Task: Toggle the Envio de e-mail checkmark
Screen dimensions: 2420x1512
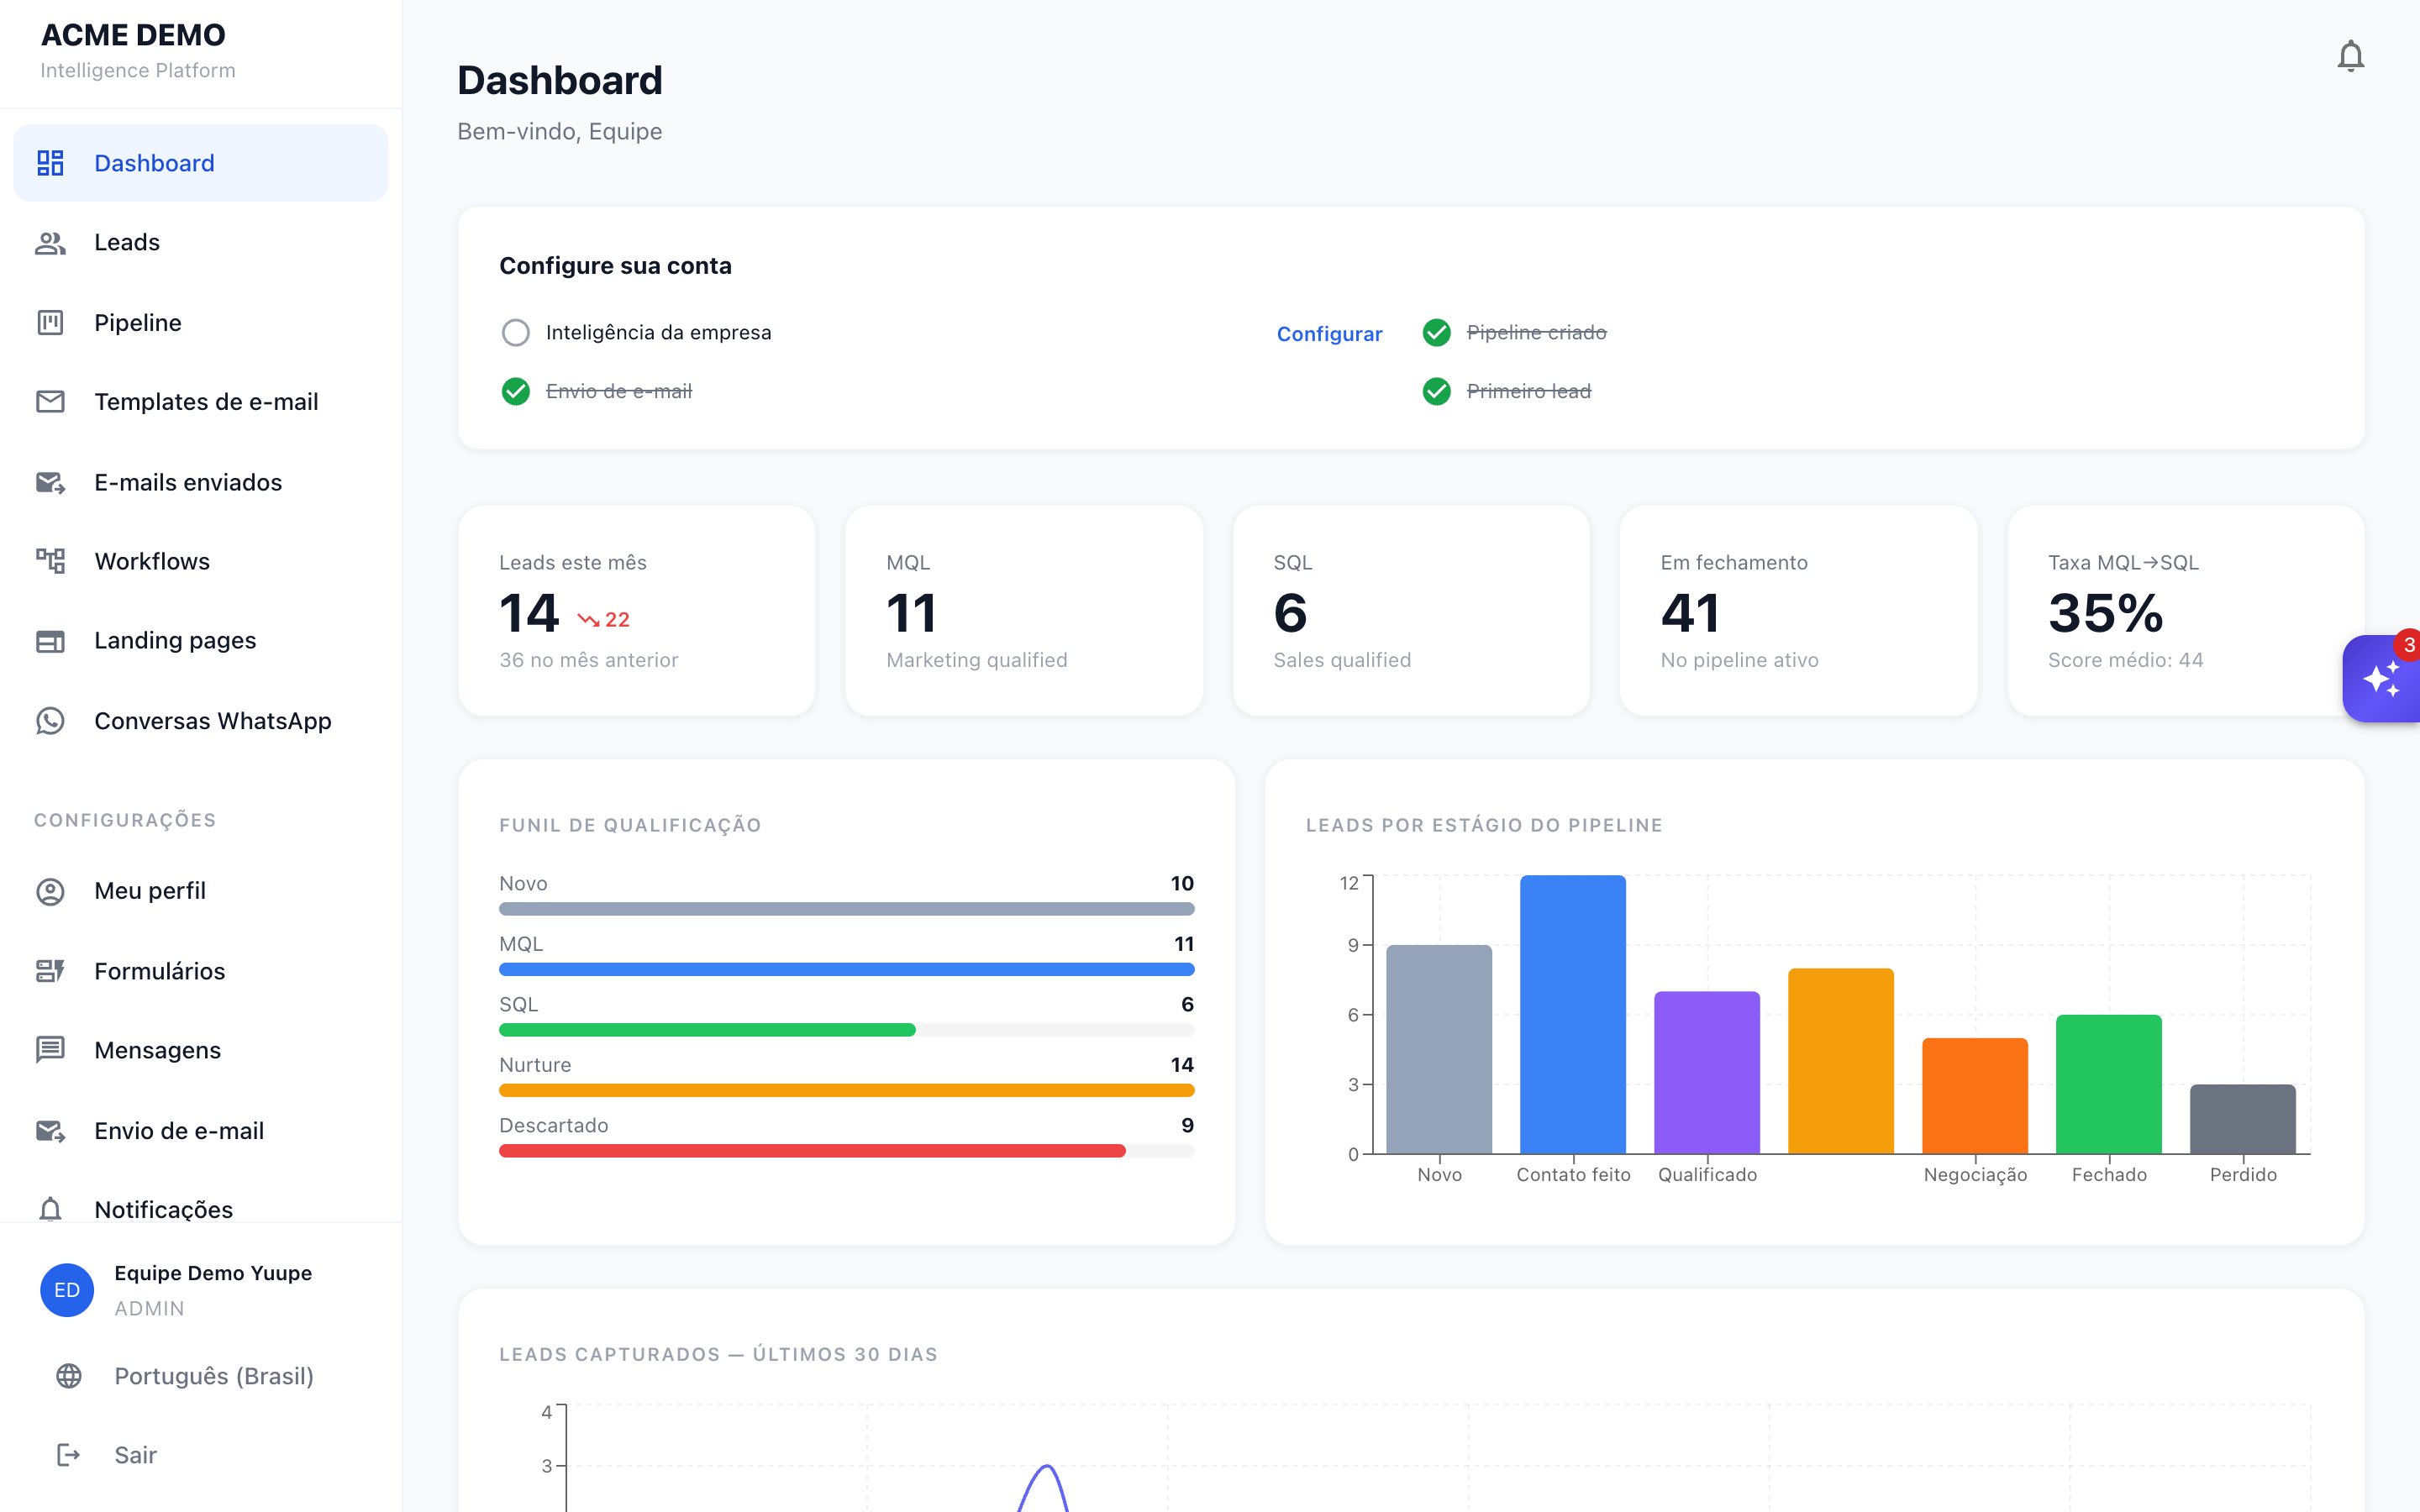Action: coord(515,391)
